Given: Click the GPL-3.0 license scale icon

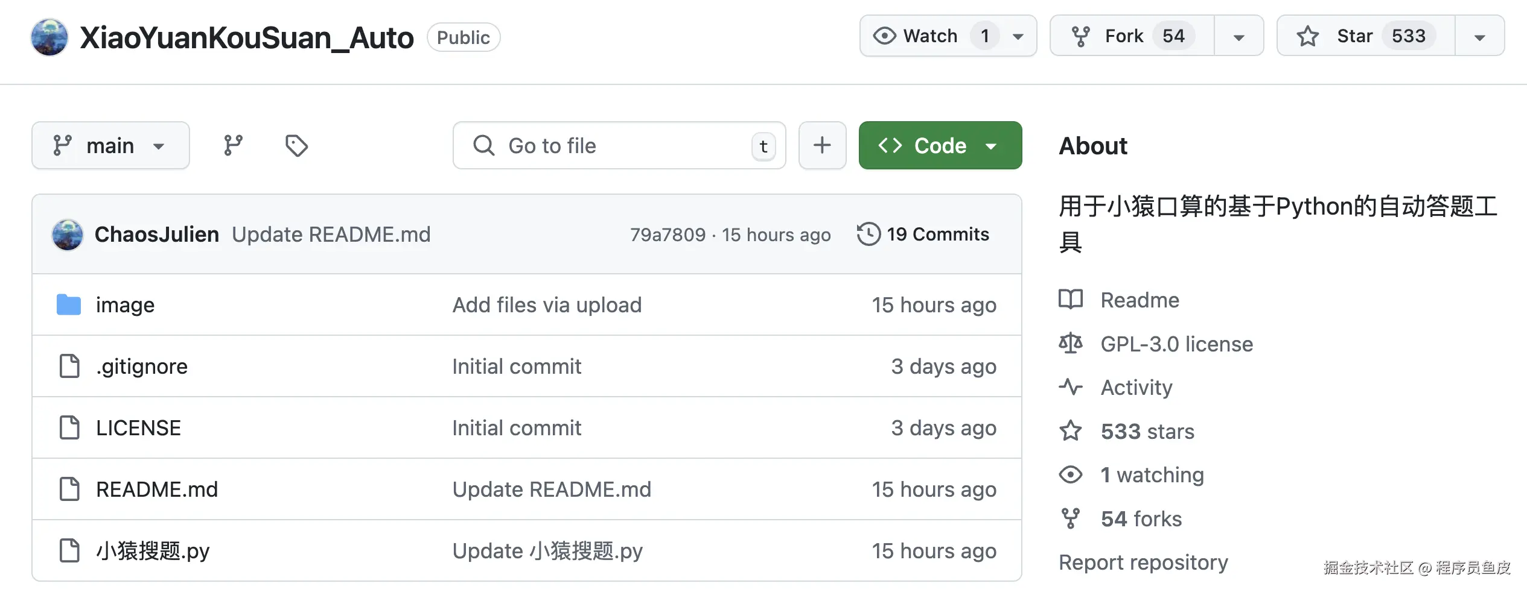Looking at the screenshot, I should (x=1071, y=344).
